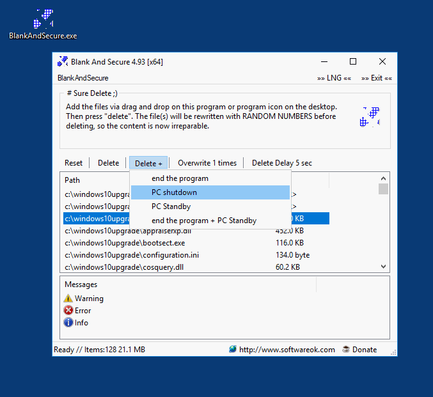This screenshot has width=433, height=397.
Task: Choose 'PC Standby' from menu
Action: (x=210, y=206)
